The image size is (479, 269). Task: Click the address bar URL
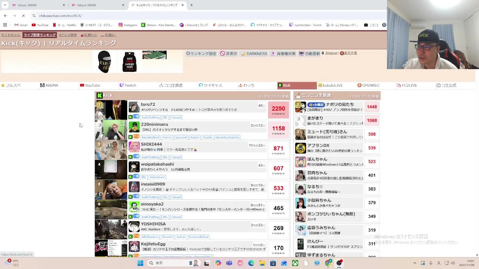pyautogui.click(x=60, y=16)
